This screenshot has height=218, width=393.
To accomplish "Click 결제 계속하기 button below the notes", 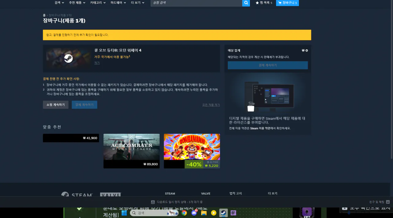I will [84, 105].
